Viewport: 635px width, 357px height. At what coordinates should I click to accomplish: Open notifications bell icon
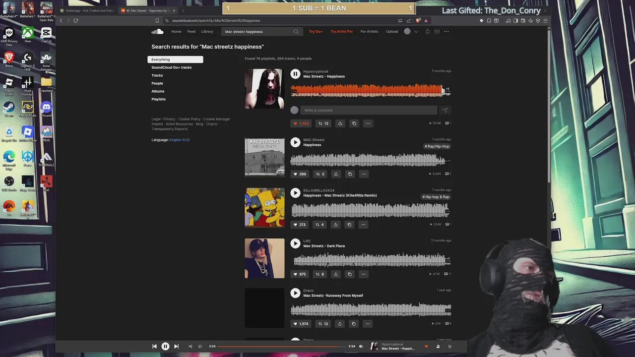[428, 31]
